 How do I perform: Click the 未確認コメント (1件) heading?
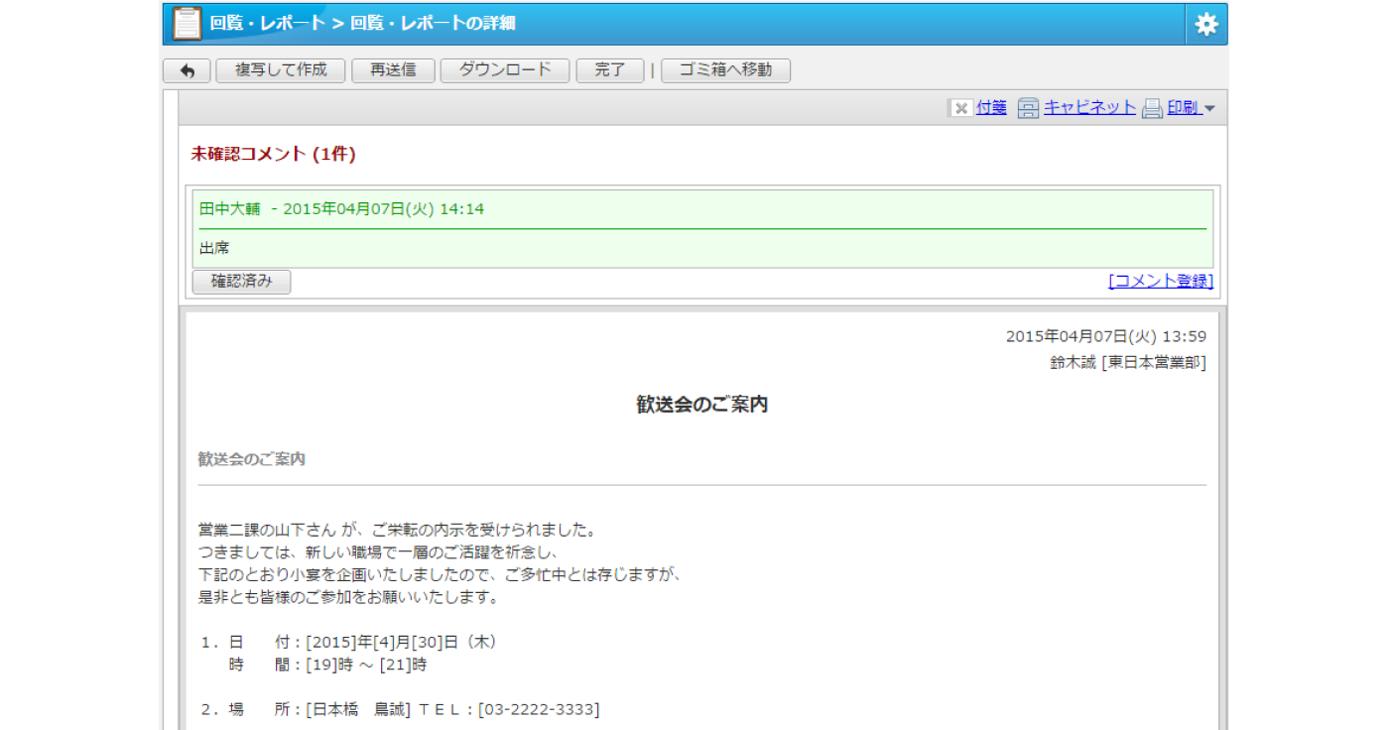[273, 154]
